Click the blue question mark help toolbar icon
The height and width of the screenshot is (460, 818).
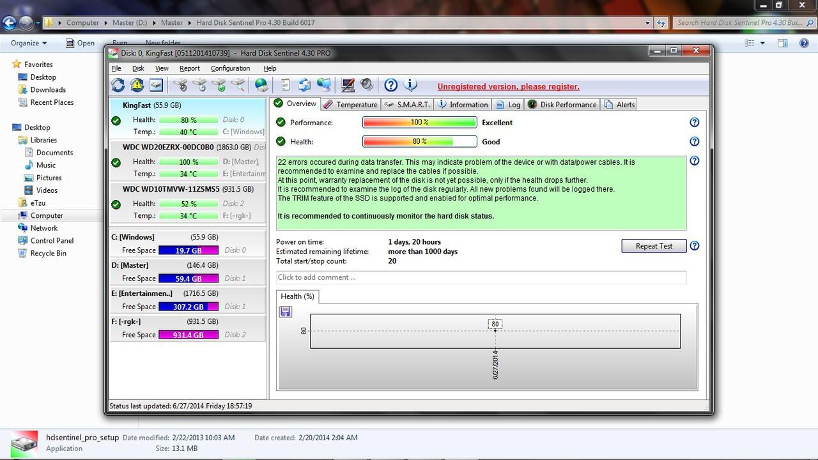(x=391, y=85)
